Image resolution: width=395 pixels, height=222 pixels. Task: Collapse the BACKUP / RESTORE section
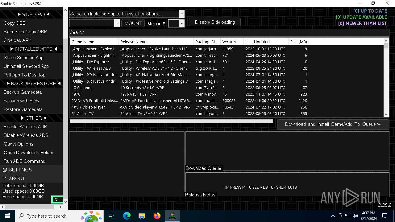pos(31,84)
